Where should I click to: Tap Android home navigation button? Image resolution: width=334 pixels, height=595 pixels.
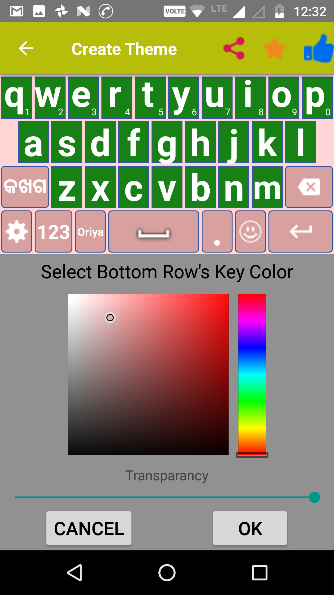[x=167, y=572]
